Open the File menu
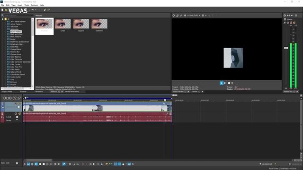Screen dimensions: 303x170 coord(2,5)
